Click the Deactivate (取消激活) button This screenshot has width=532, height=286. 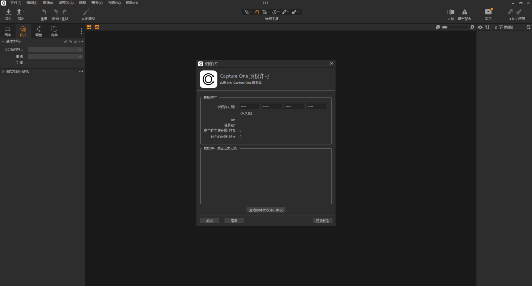322,220
